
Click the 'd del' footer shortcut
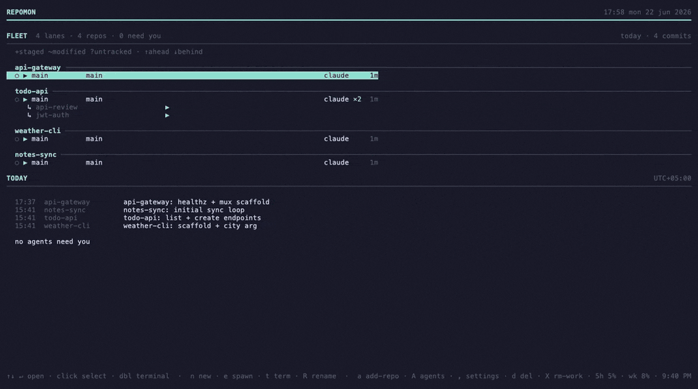[522, 376]
